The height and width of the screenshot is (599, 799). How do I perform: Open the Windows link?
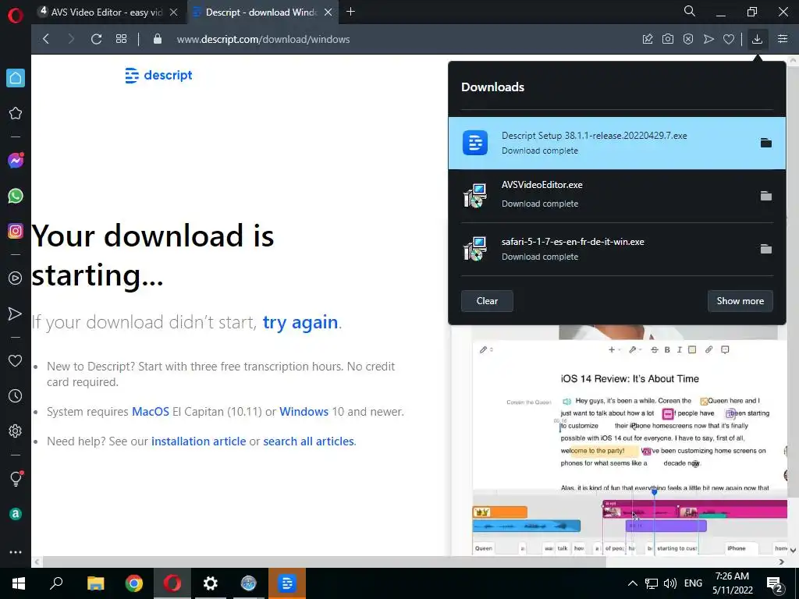click(x=304, y=412)
